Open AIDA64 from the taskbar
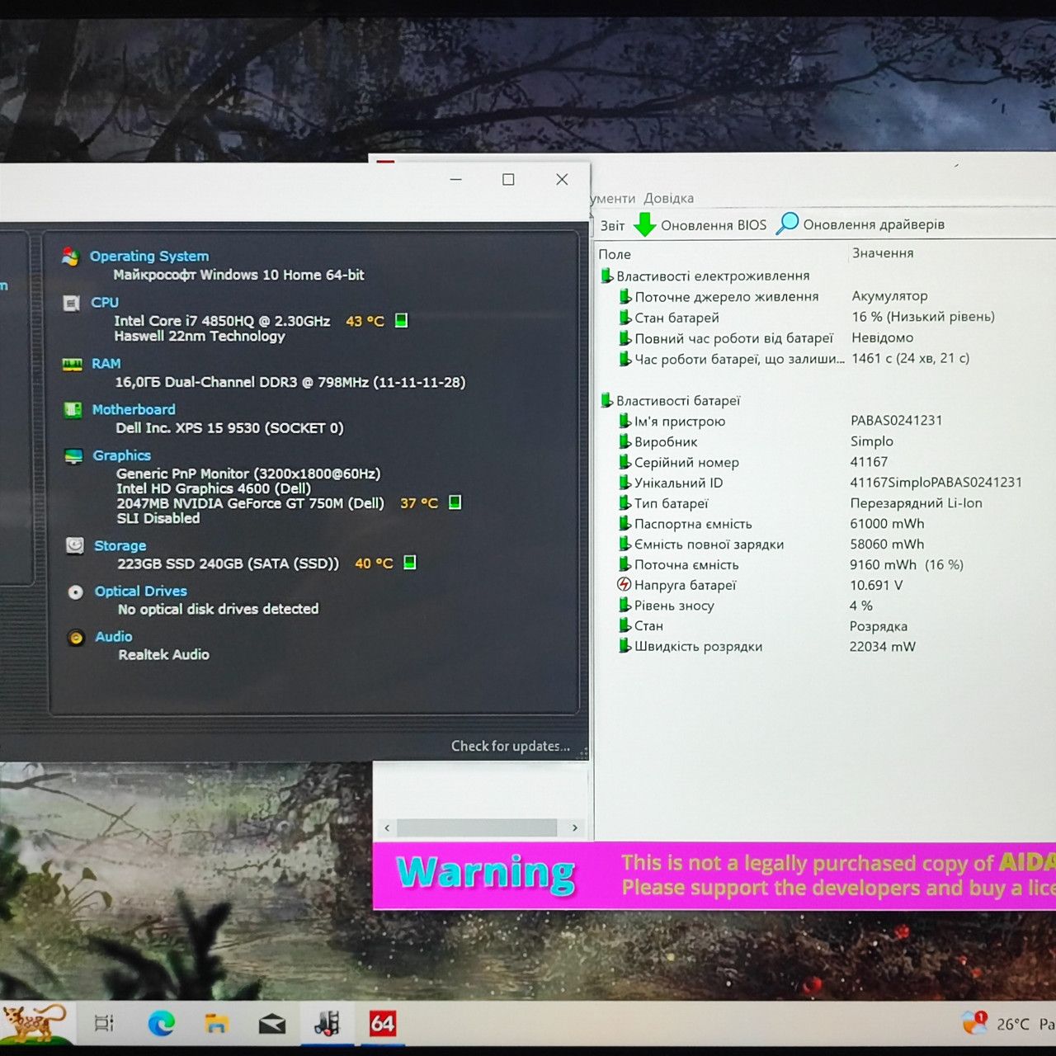Screen dimensions: 1056x1056 (383, 1024)
